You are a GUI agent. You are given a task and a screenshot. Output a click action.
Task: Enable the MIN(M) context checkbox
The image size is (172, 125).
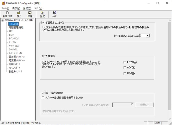125,73
